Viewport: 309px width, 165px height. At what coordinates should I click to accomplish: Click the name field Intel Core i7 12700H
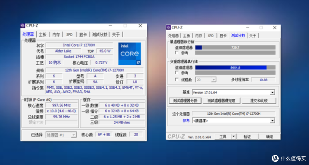(x=79, y=45)
